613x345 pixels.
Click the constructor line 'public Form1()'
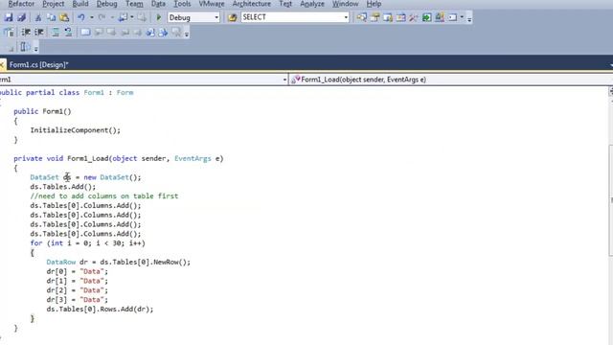(x=42, y=111)
